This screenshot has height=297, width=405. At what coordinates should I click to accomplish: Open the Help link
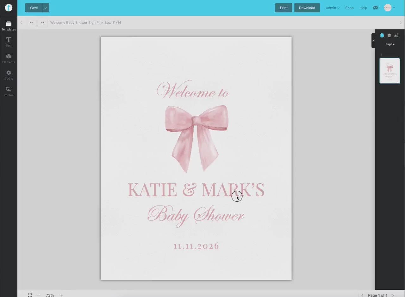click(363, 8)
